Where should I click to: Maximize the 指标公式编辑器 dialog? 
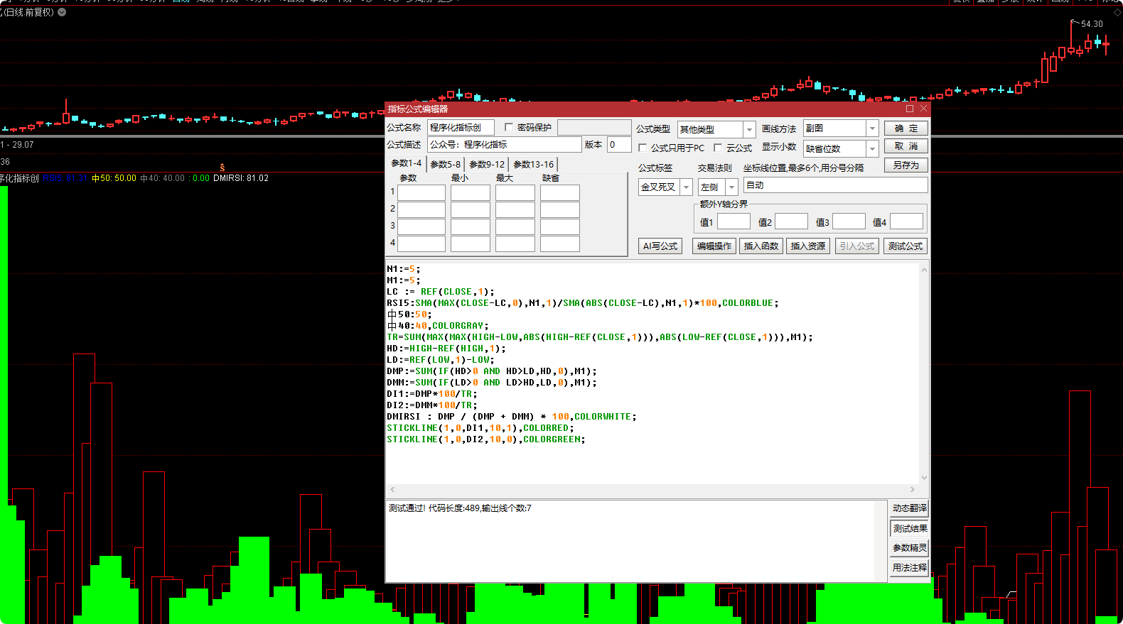[909, 109]
